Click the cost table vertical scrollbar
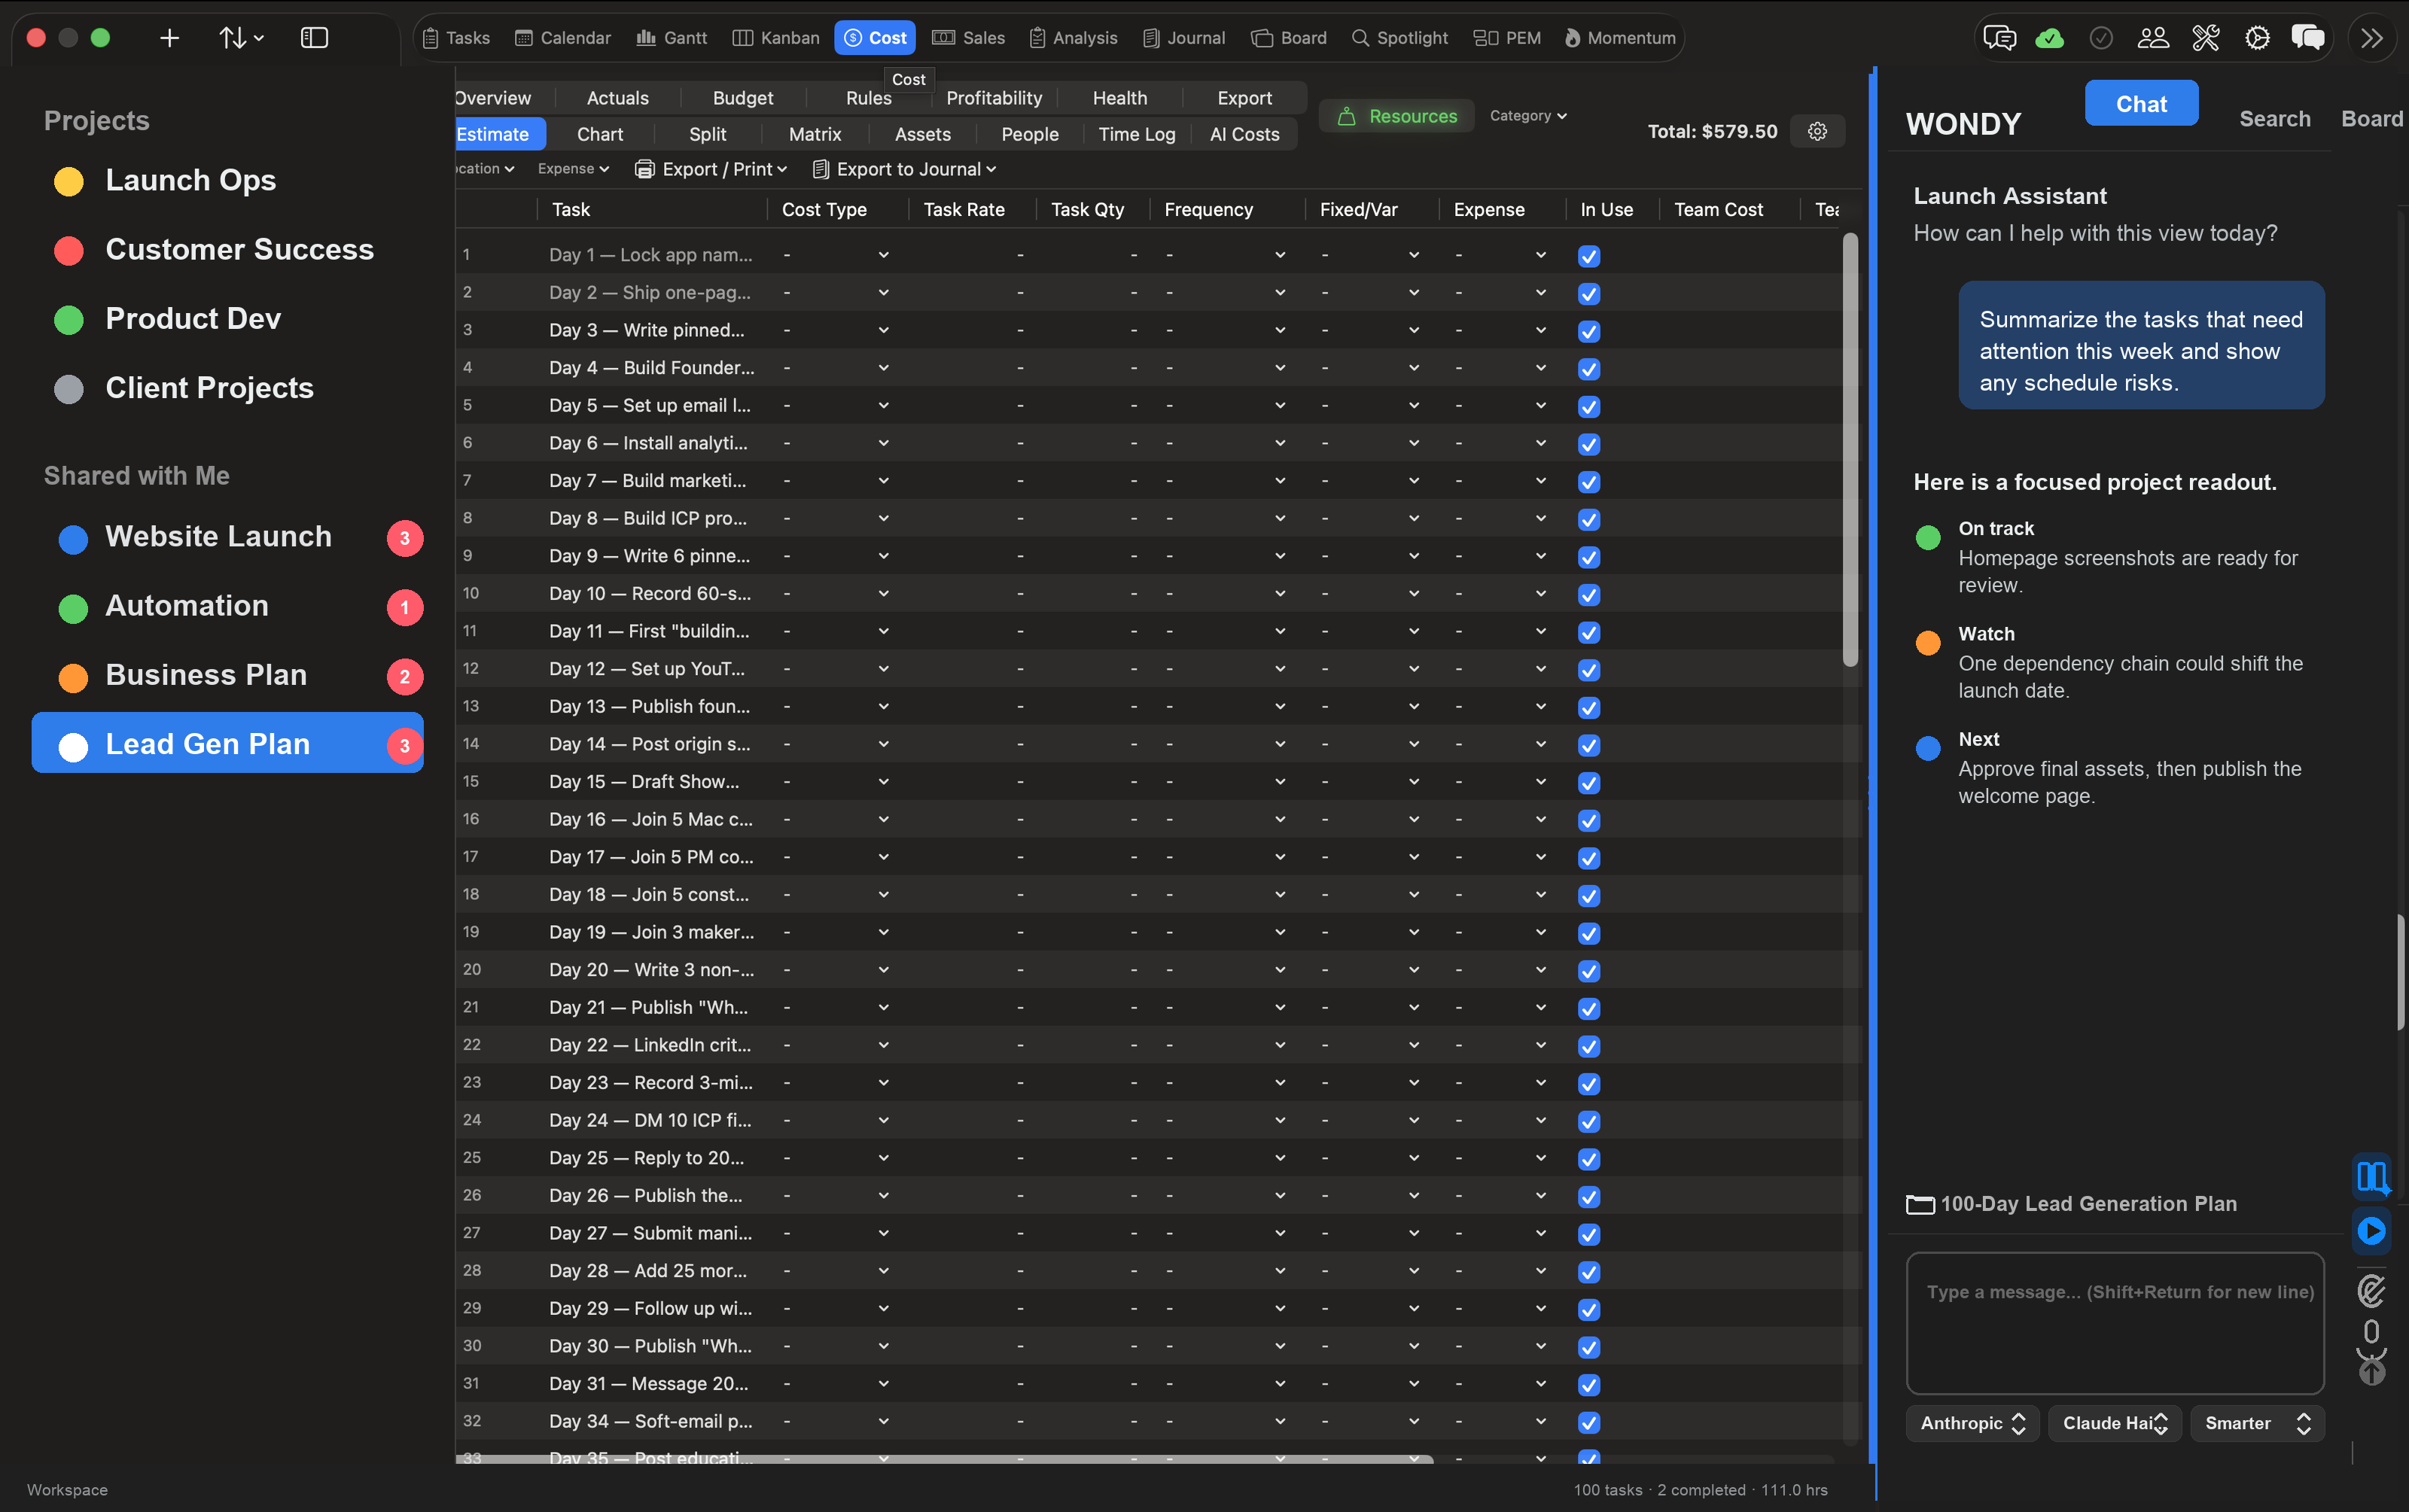Screen dimensions: 2409x1512 [1850, 450]
